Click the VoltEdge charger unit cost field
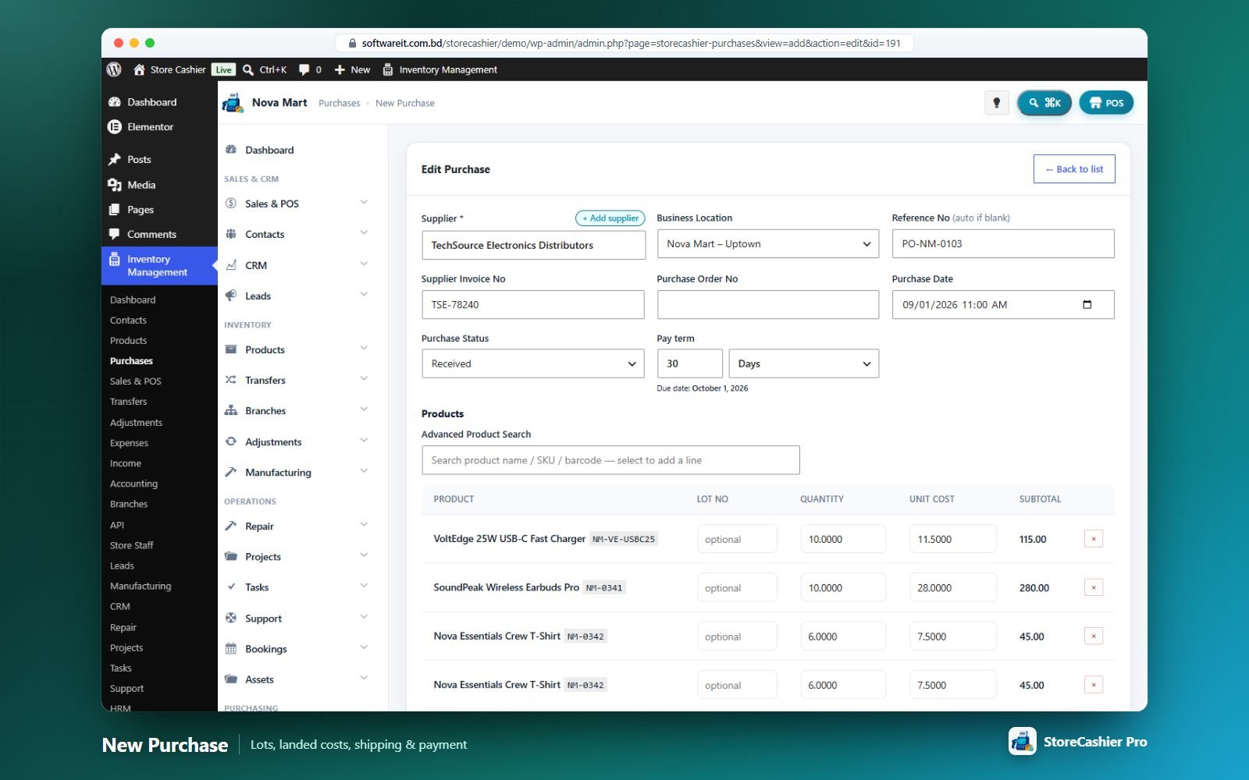Screen dimensions: 1249x780 click(952, 539)
